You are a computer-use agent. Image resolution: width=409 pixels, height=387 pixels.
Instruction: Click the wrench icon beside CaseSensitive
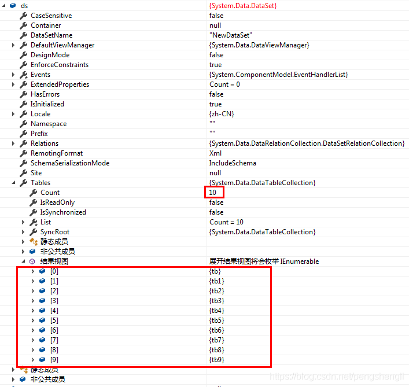24,16
